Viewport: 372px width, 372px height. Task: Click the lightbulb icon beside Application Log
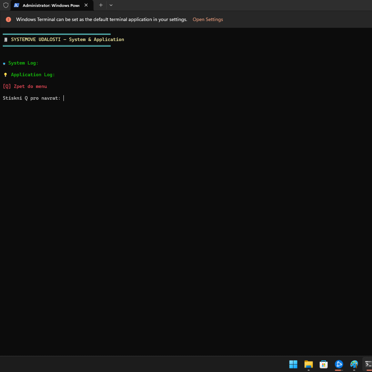6,75
